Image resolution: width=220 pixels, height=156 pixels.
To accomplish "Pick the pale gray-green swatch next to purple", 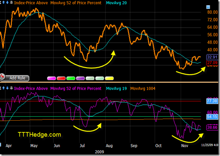I will click(90, 78).
